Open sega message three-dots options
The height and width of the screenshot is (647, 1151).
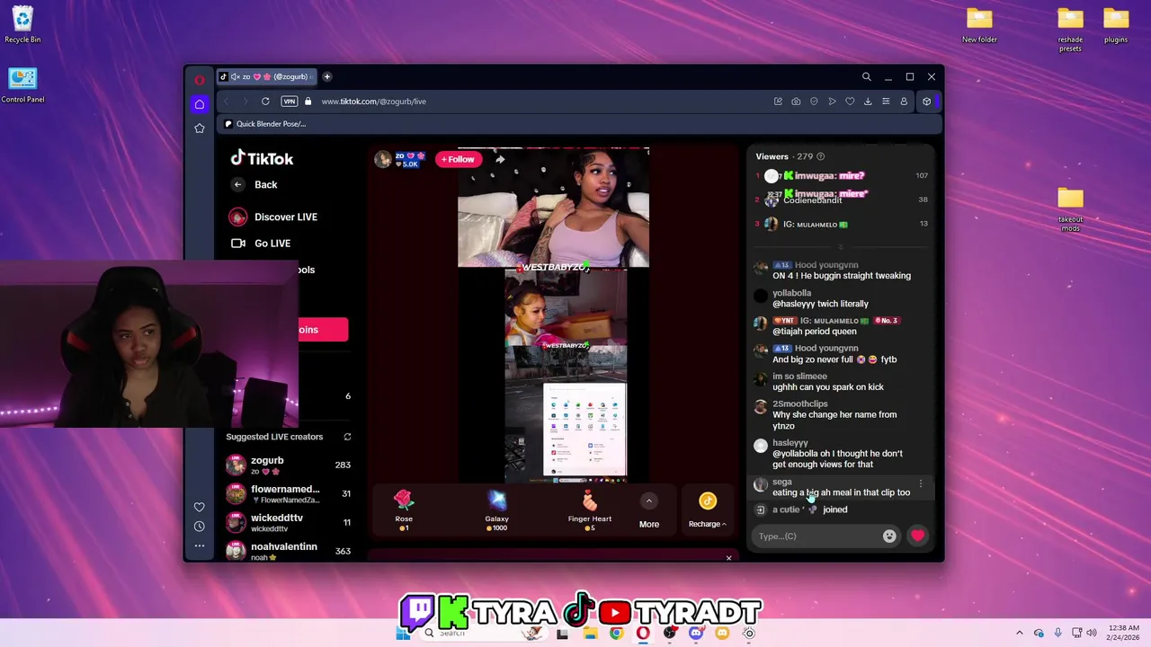920,483
